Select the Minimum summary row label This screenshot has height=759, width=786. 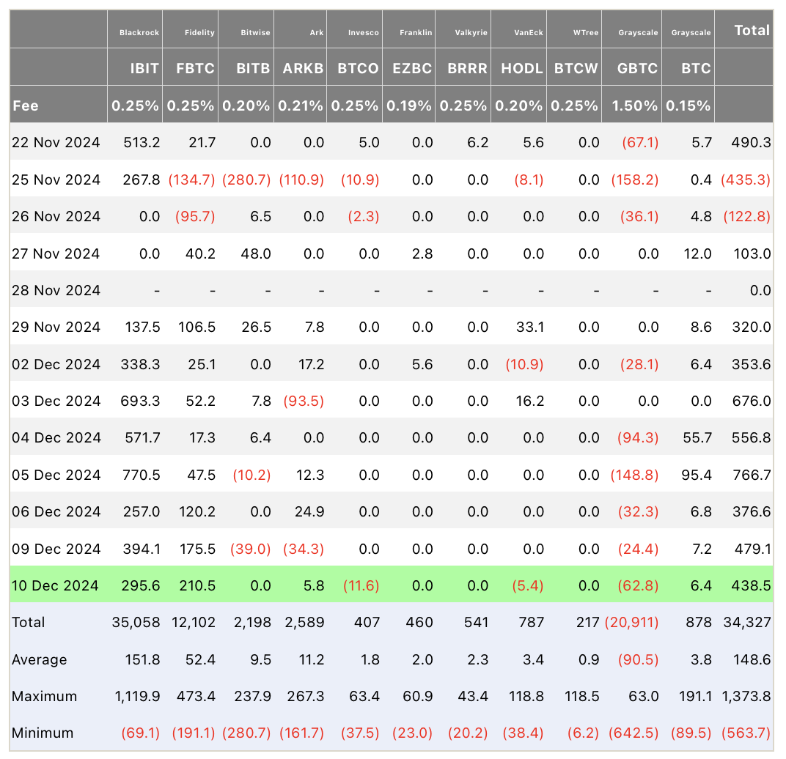click(x=42, y=733)
